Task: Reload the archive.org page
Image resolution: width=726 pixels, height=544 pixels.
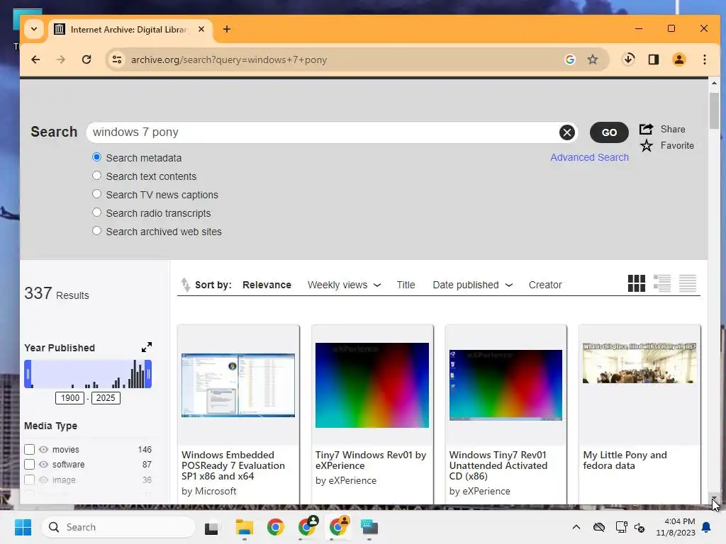Action: (x=86, y=59)
